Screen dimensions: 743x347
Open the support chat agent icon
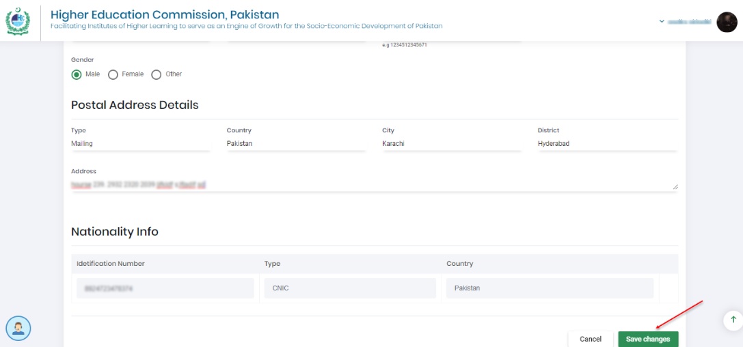tap(18, 329)
